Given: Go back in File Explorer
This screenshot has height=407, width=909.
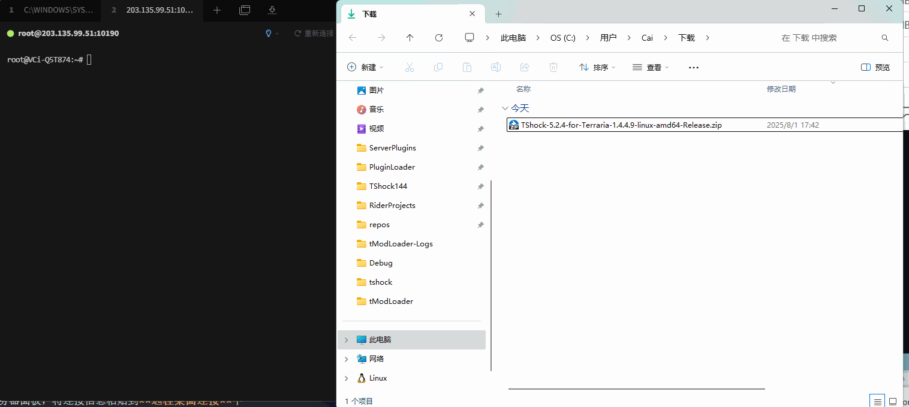Looking at the screenshot, I should pos(353,38).
